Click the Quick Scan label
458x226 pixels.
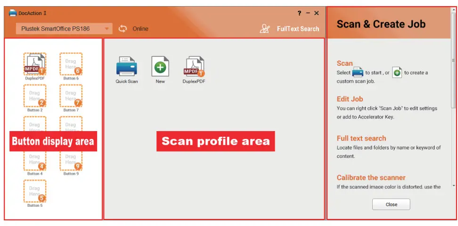tap(127, 82)
